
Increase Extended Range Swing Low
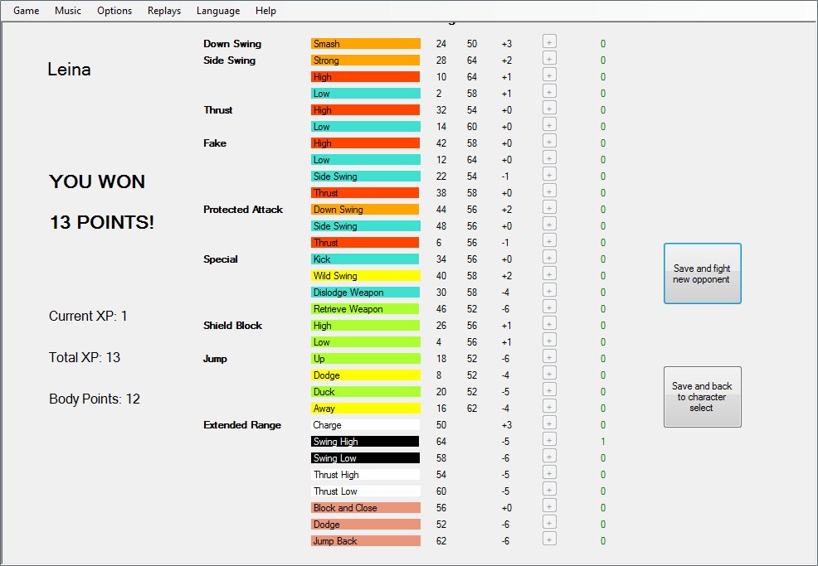click(x=549, y=456)
